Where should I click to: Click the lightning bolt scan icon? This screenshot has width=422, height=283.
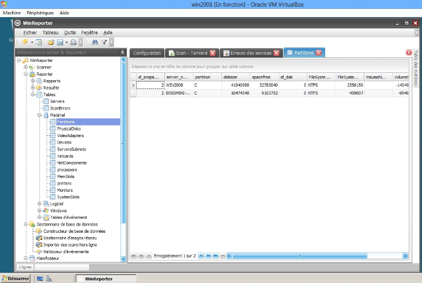(25, 42)
